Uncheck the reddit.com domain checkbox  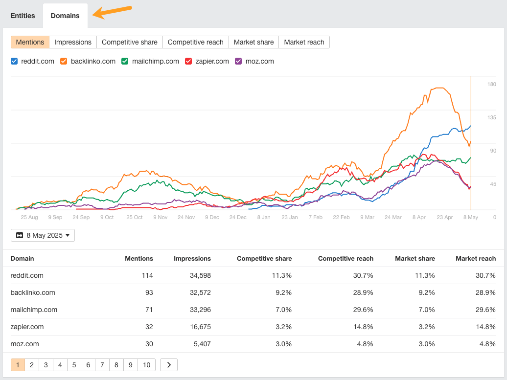(14, 61)
